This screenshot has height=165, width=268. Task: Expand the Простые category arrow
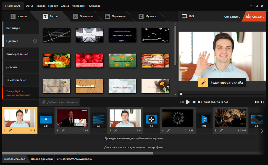pos(35,41)
